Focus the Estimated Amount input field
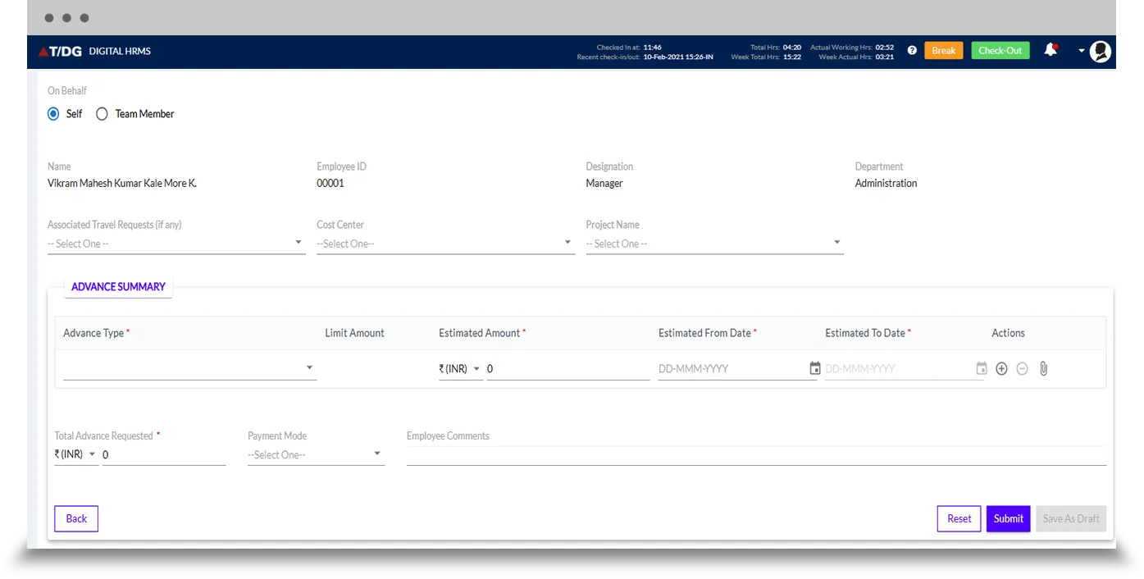Image resolution: width=1144 pixels, height=579 pixels. point(567,369)
